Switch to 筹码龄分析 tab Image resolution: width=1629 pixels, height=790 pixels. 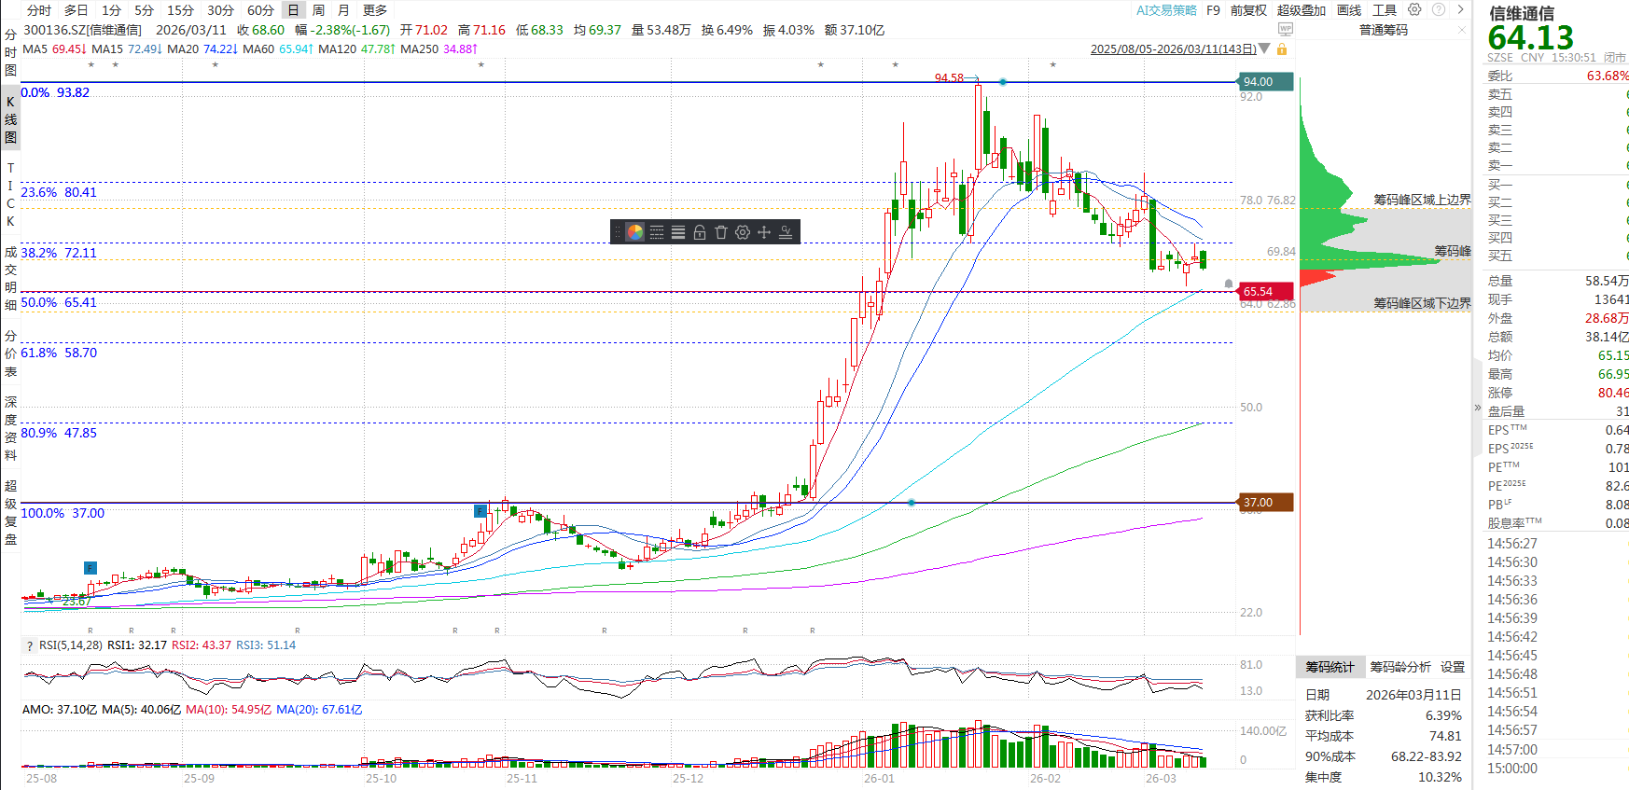(1399, 667)
